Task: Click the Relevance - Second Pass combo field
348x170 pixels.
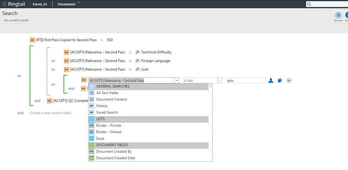Action: [132, 80]
